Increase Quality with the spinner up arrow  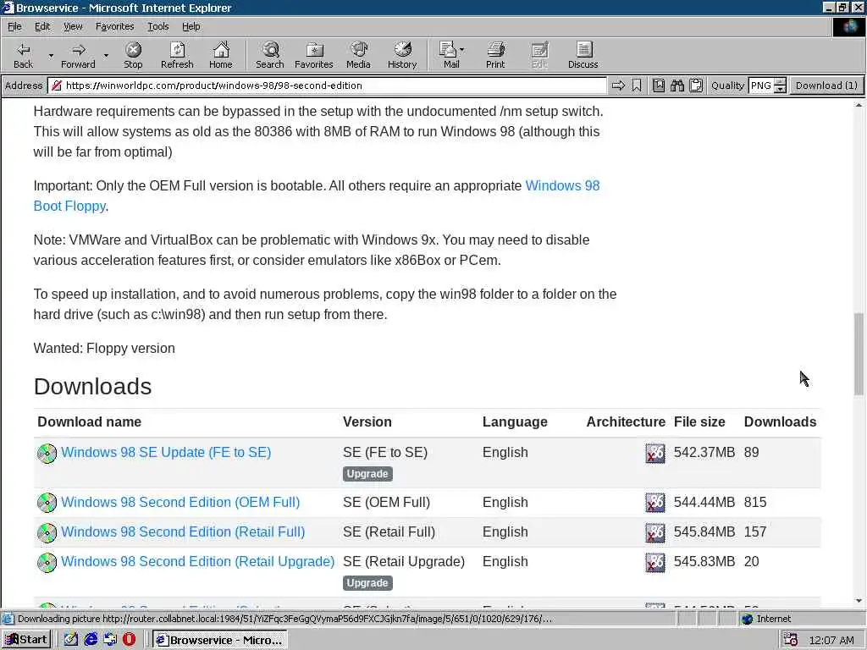pyautogui.click(x=780, y=82)
